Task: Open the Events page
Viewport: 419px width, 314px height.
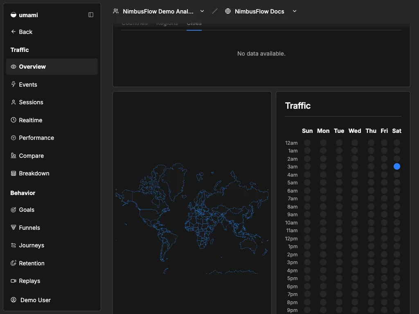Action: [52, 84]
